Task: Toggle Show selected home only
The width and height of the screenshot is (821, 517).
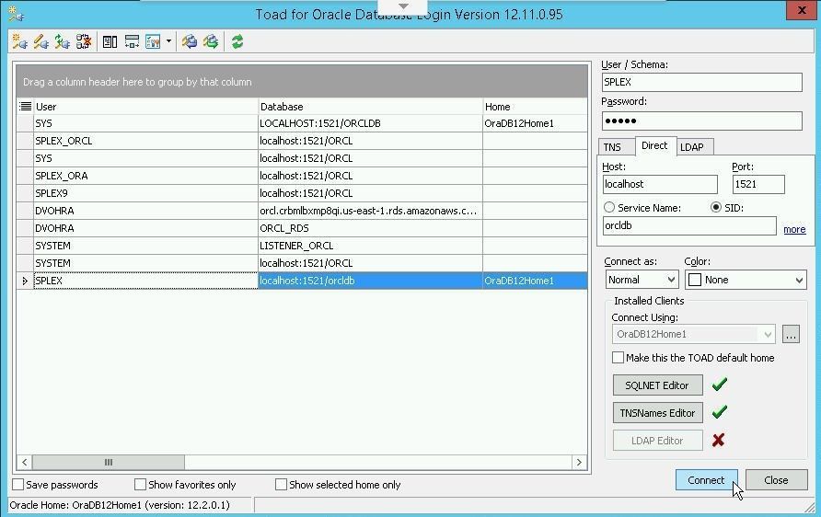Action: click(281, 485)
